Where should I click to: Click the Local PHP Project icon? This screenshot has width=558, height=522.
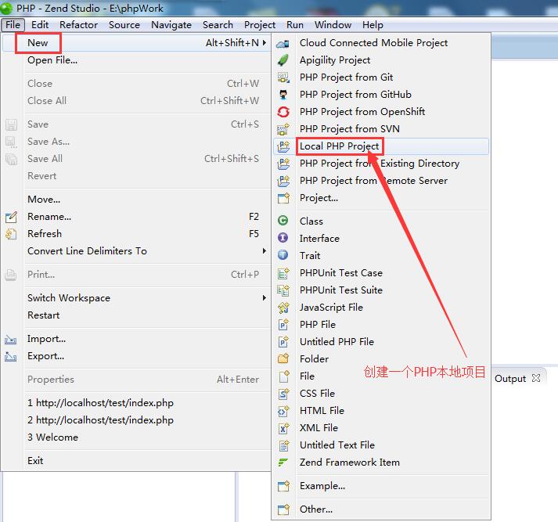coord(283,146)
